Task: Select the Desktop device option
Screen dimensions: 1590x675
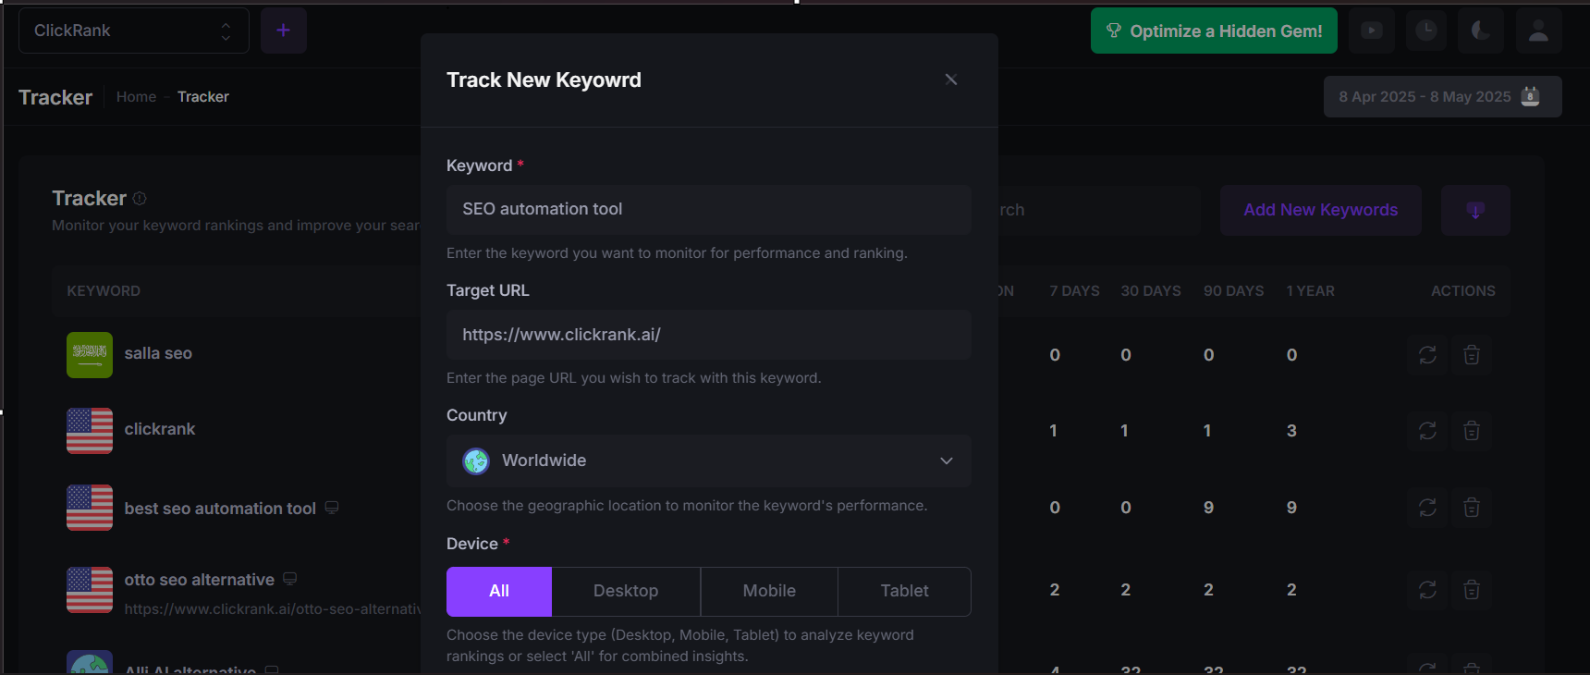Action: [626, 591]
